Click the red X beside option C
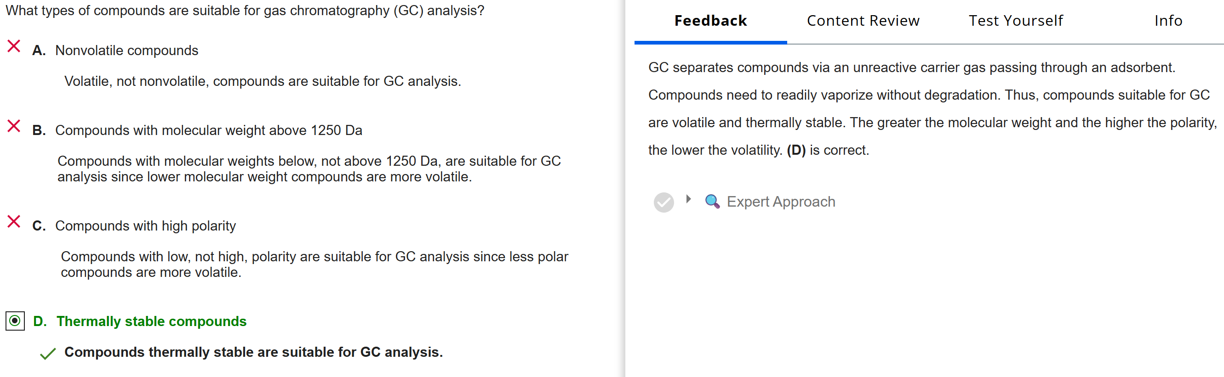This screenshot has width=1224, height=377. pos(14,222)
